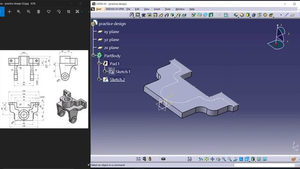Screen dimensions: 300x169
Task: Select the Thread/Tap tool with circular target icon
Action: pyautogui.click(x=265, y=15)
